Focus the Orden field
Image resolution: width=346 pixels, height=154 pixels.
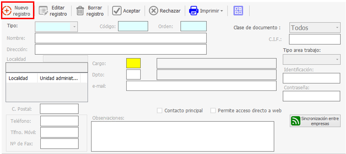click(194, 27)
